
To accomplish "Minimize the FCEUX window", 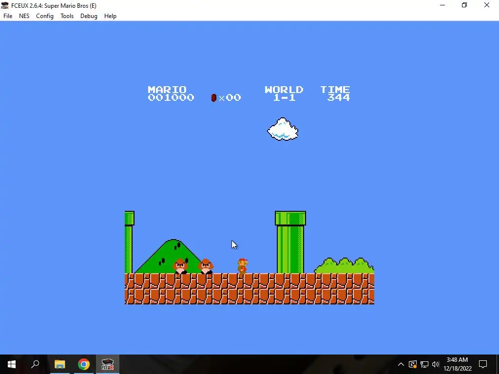I will pos(442,5).
